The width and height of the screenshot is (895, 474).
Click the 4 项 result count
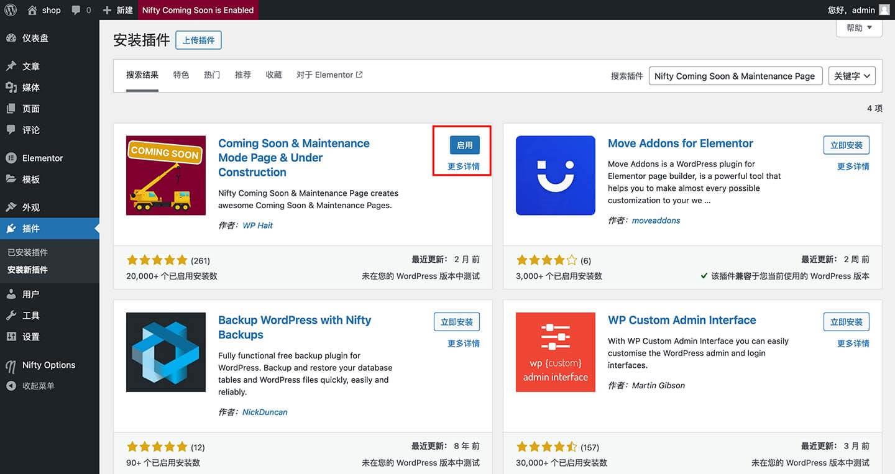pos(874,108)
